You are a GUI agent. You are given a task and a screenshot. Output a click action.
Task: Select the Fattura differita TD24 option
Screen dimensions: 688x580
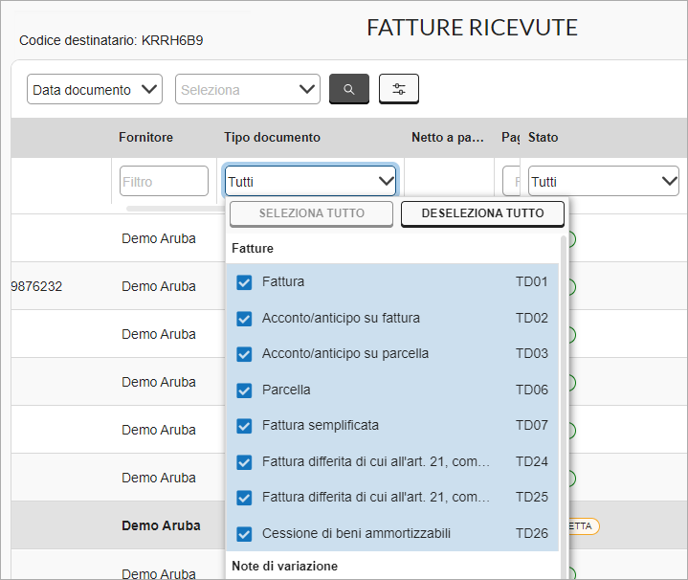392,461
